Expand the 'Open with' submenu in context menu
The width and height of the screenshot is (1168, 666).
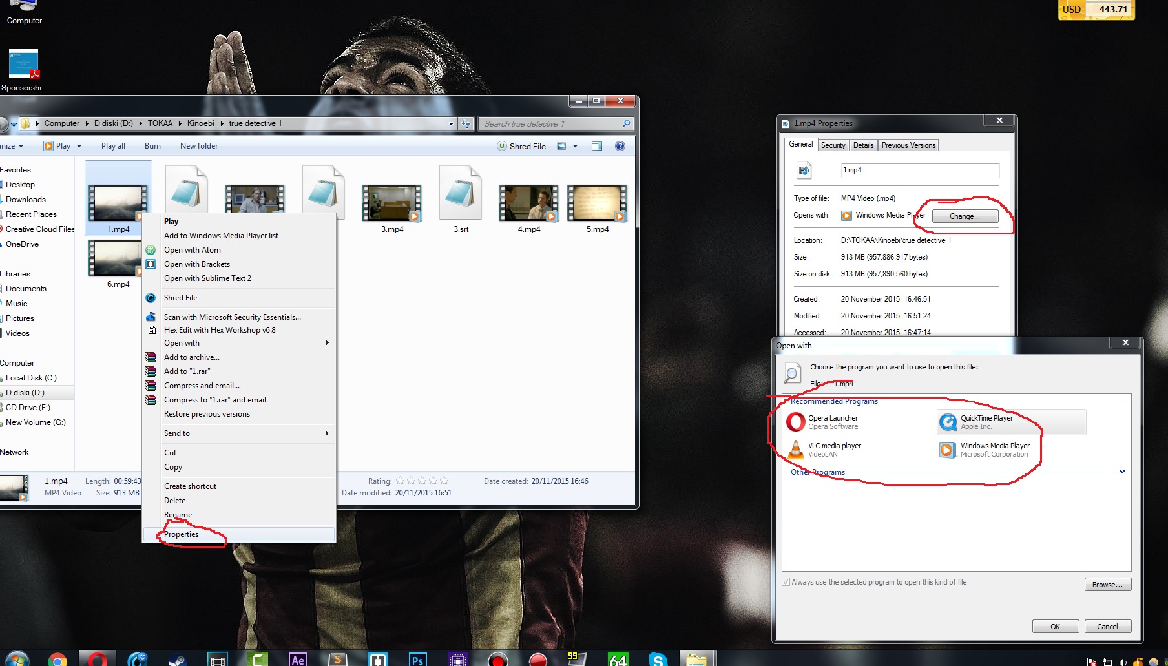(328, 343)
